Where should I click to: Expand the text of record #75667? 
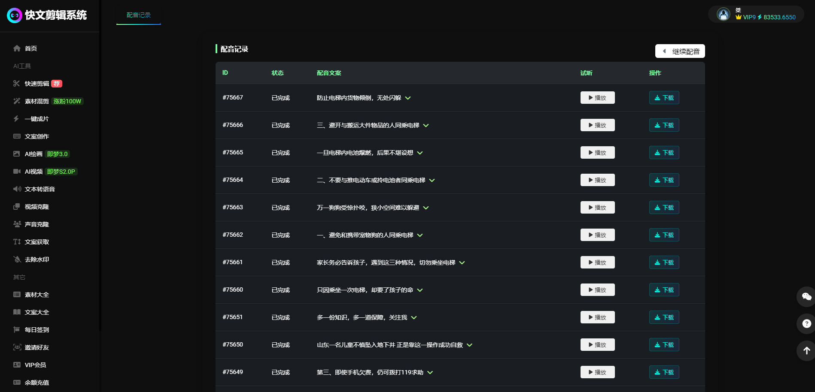coord(408,98)
